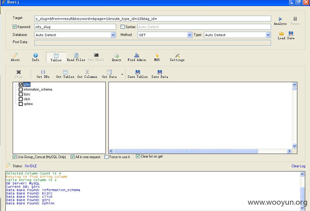Open the About section
310x211 pixels.
pyautogui.click(x=15, y=57)
